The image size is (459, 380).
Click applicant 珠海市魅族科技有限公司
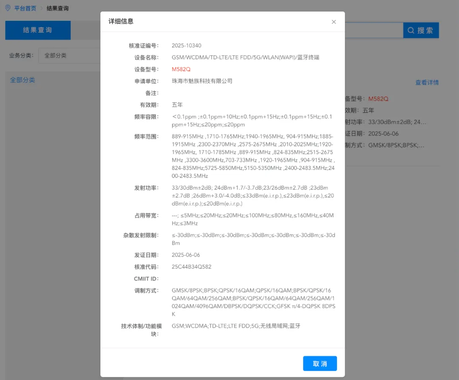(202, 81)
